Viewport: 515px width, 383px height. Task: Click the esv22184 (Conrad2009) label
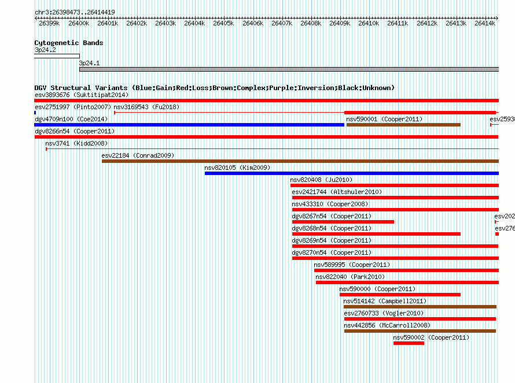coord(138,155)
